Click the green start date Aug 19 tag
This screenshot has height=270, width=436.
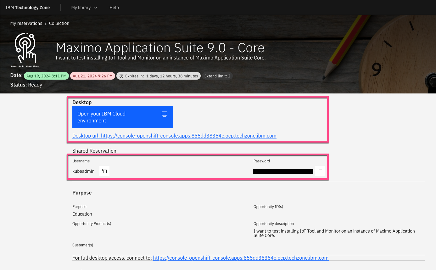(46, 76)
